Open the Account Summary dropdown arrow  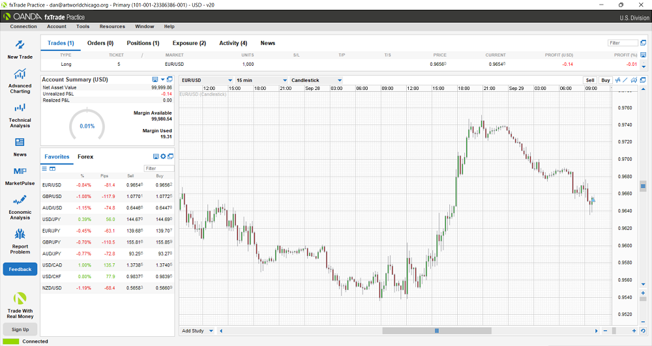(162, 79)
